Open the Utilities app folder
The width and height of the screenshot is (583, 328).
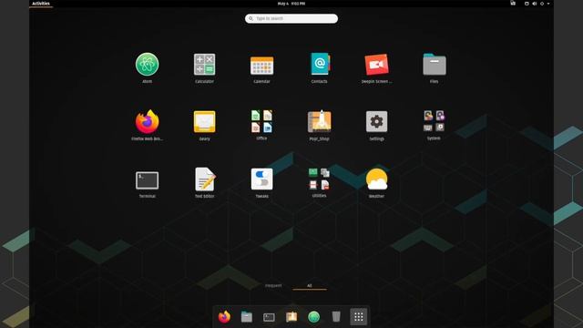click(x=320, y=179)
